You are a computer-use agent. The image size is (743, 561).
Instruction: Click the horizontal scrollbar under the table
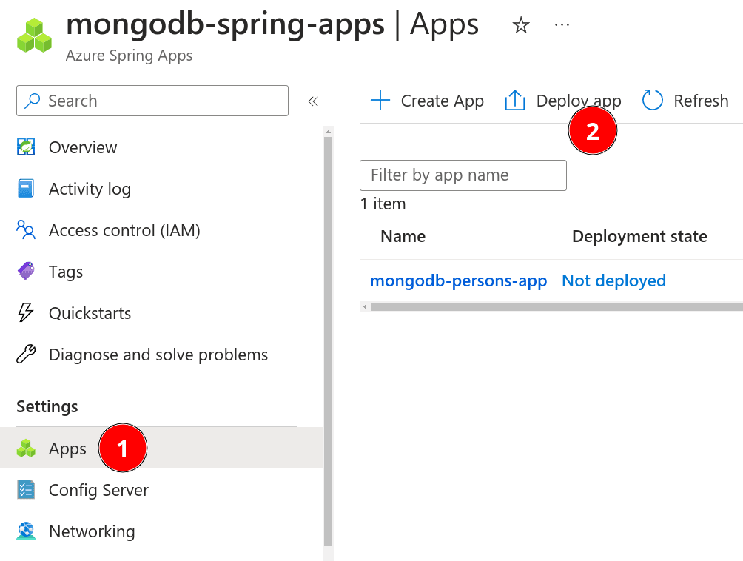coord(555,306)
